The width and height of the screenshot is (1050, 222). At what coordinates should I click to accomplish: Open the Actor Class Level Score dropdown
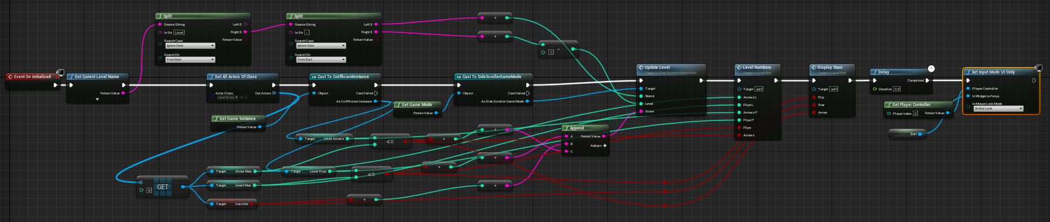(x=227, y=97)
